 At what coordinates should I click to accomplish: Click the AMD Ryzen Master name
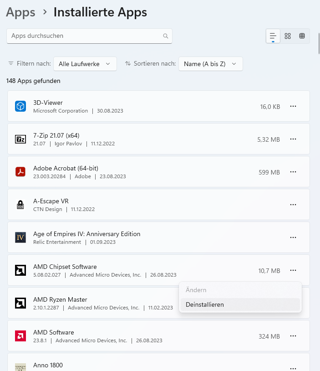60,299
